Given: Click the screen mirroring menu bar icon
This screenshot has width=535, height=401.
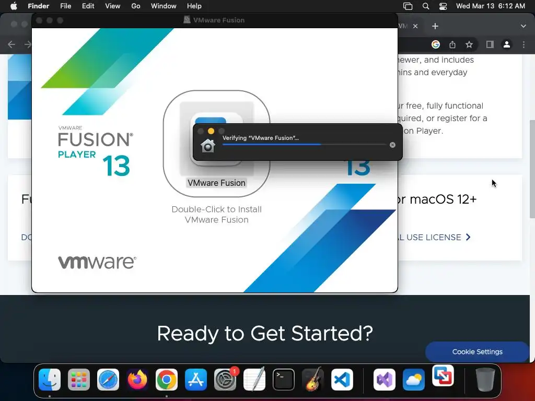Looking at the screenshot, I should click(408, 6).
